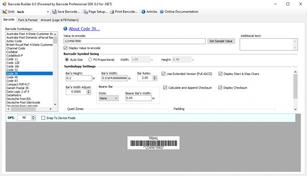Click the settings panel vertical scrollbar thumb
The image size is (307, 176).
click(296, 86)
